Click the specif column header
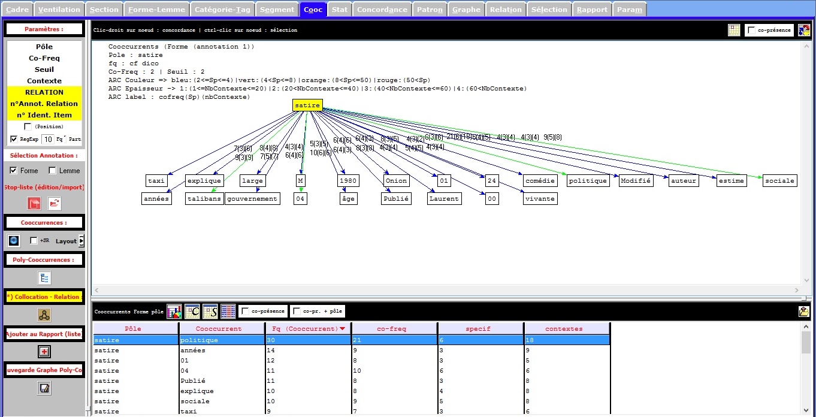Screen dimensions: 816x417 480,328
